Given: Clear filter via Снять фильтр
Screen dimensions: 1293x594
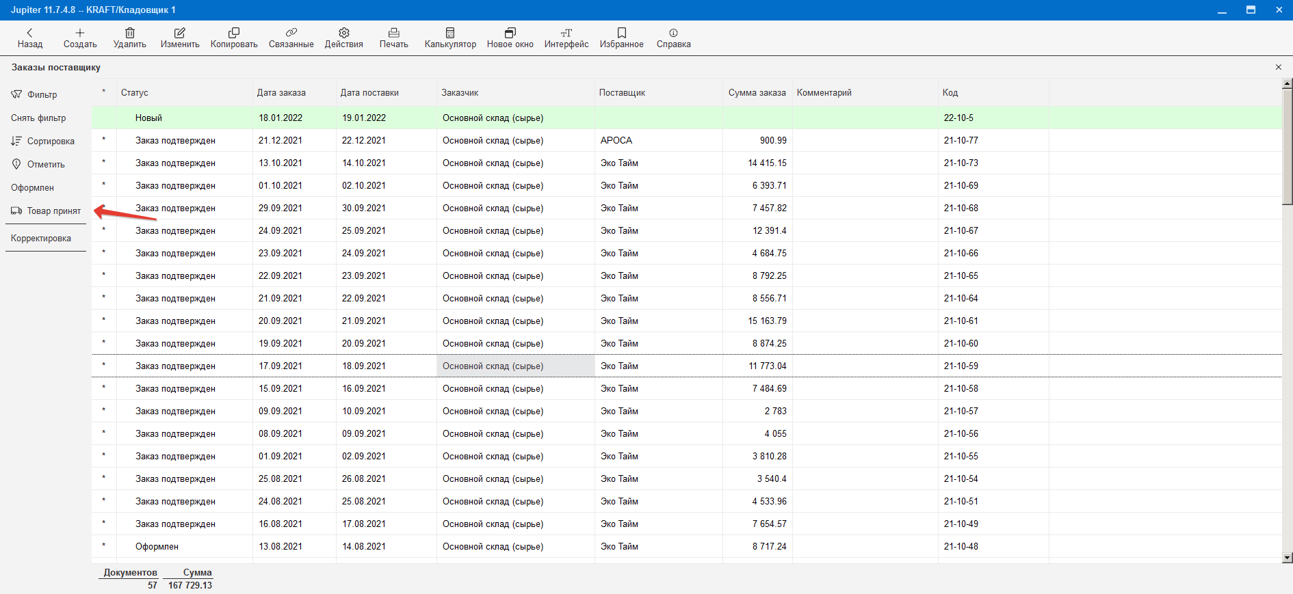Looking at the screenshot, I should [x=38, y=118].
